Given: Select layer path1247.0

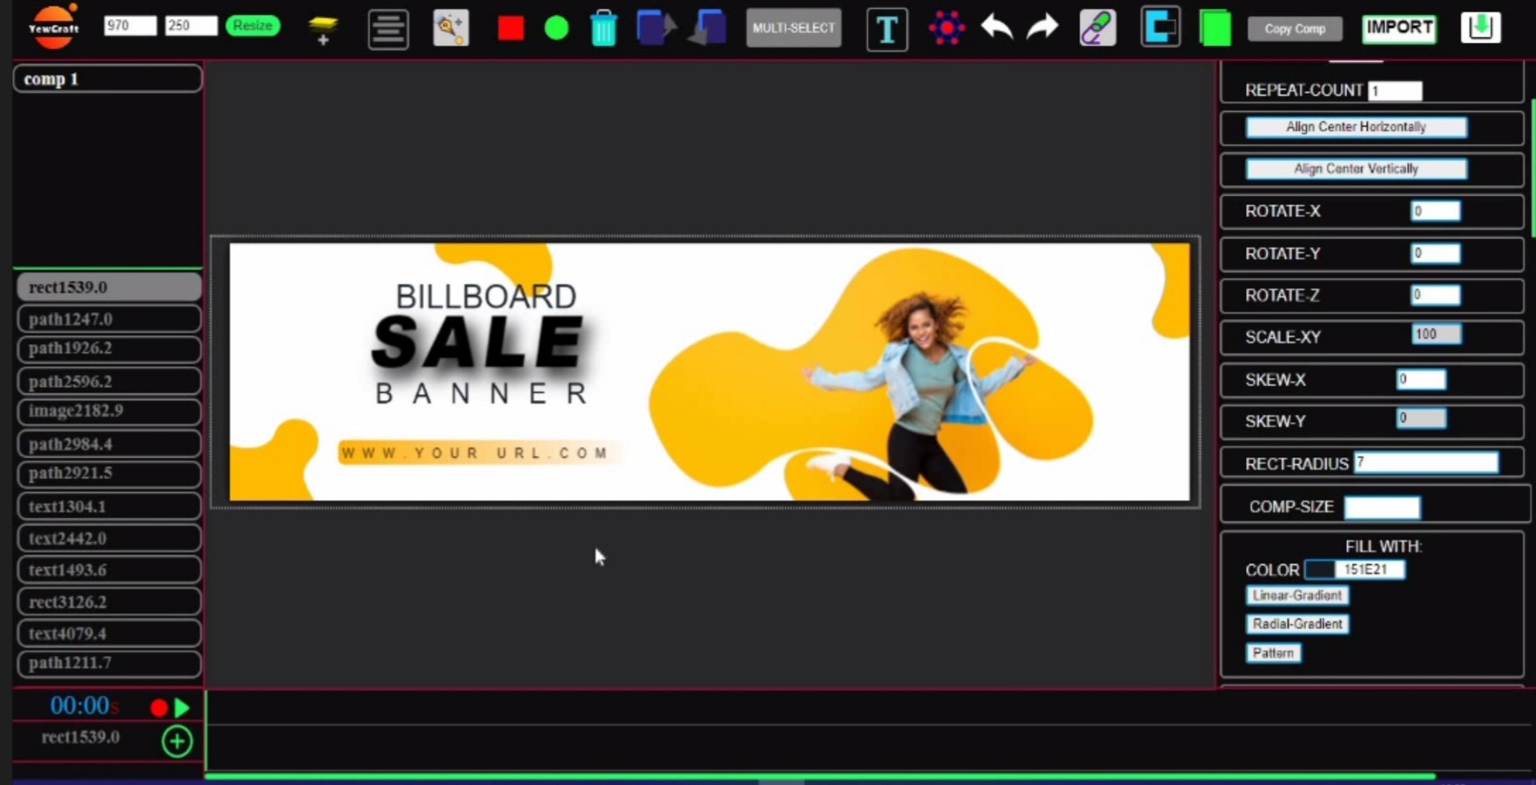Looking at the screenshot, I should (x=108, y=319).
